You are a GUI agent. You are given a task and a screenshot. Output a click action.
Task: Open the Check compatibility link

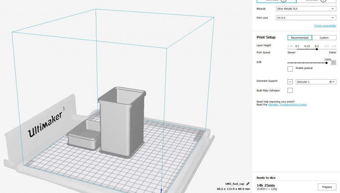(x=325, y=26)
